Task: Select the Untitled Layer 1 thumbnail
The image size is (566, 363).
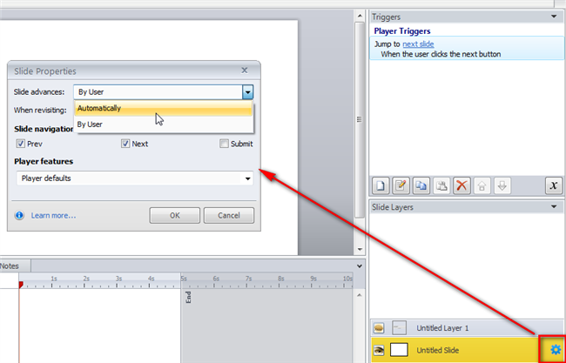Action: pyautogui.click(x=399, y=328)
